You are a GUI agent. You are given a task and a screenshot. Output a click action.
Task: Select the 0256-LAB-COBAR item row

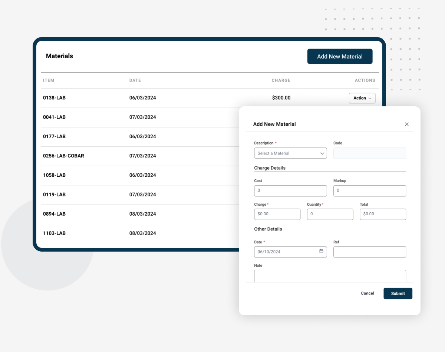63,156
